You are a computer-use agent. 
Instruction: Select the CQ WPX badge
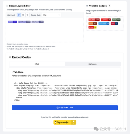click(x=94, y=19)
